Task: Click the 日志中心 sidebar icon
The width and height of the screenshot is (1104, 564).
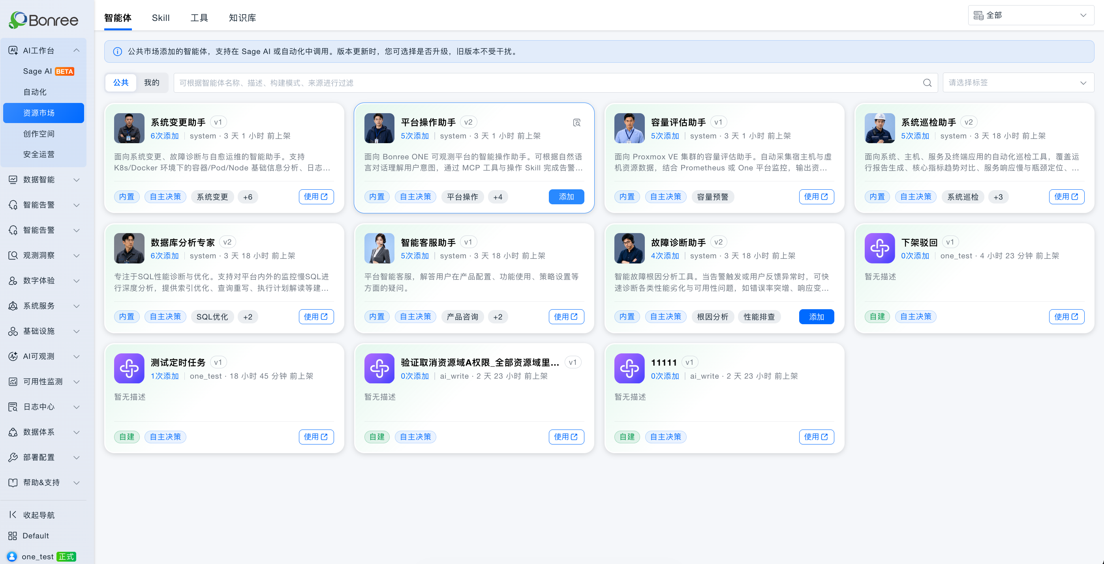Action: point(13,407)
